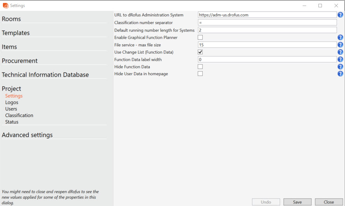Uncheck Use Change List (Function Data)
This screenshot has width=345, height=206.
coord(200,52)
